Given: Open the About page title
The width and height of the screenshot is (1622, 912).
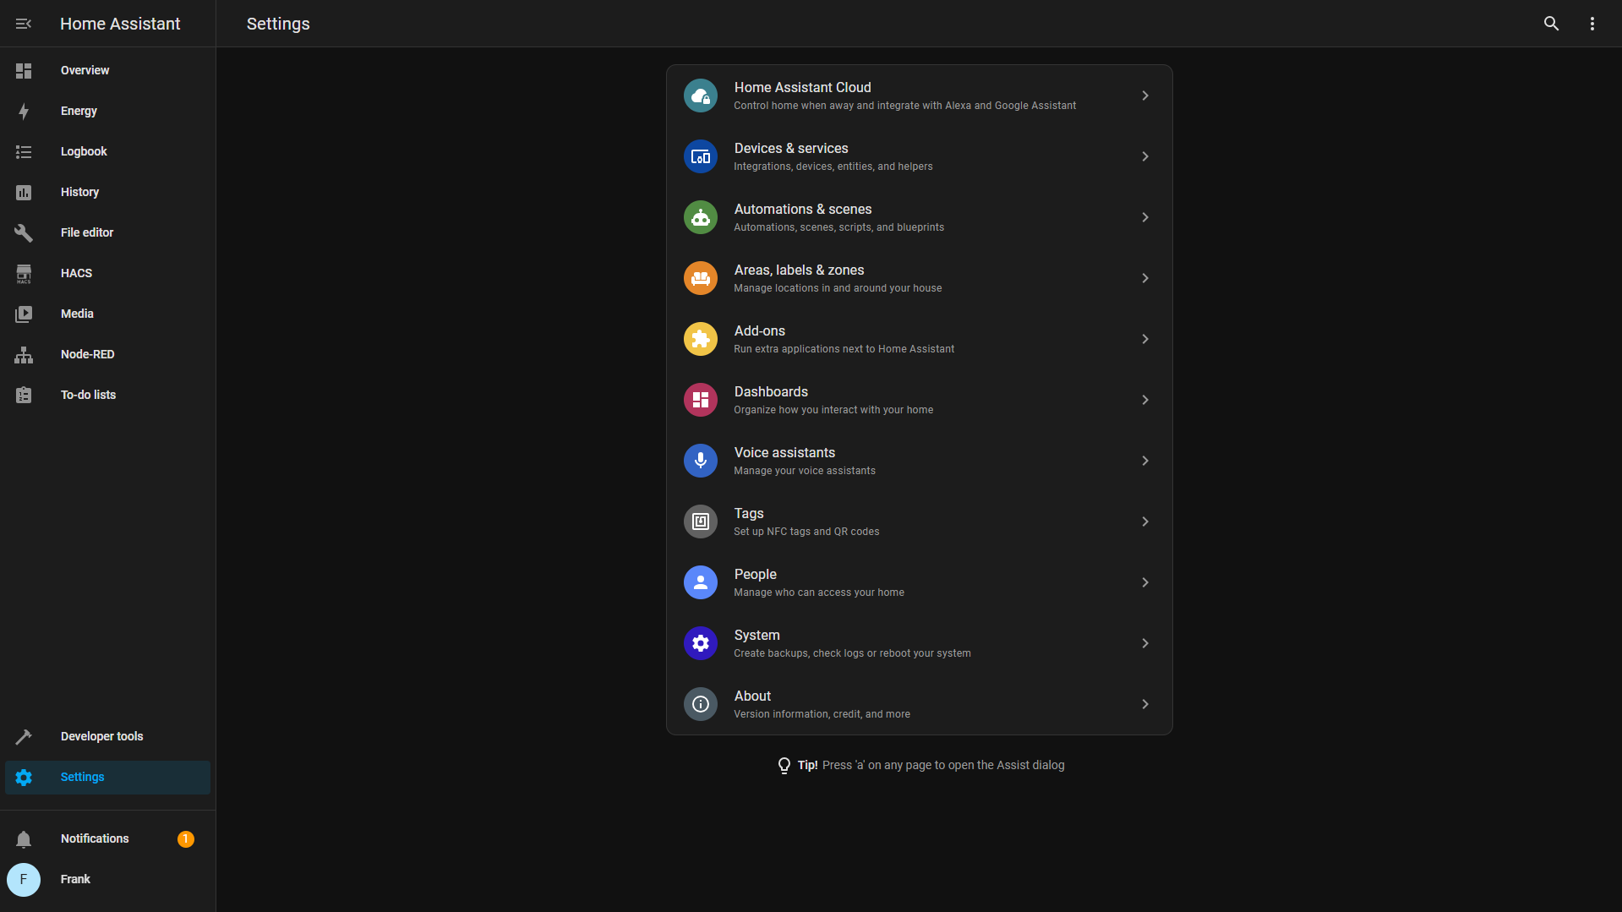Looking at the screenshot, I should point(752,696).
